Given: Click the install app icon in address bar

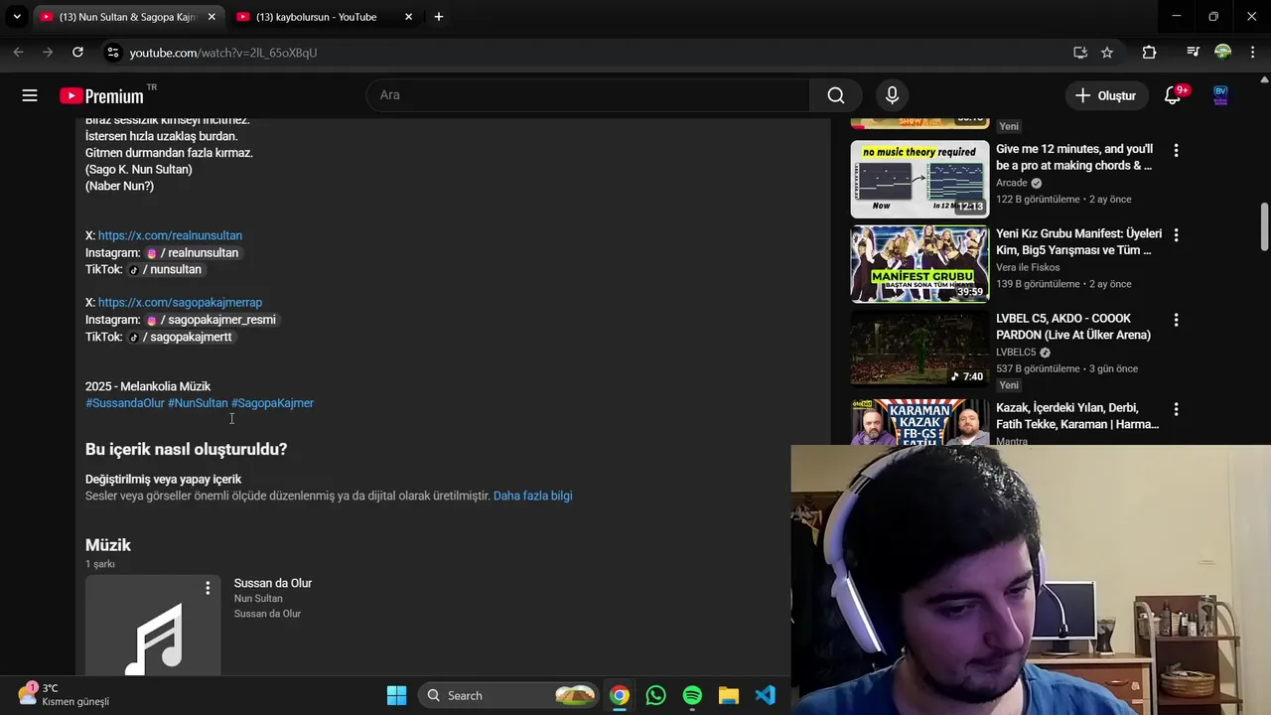Looking at the screenshot, I should [1080, 53].
